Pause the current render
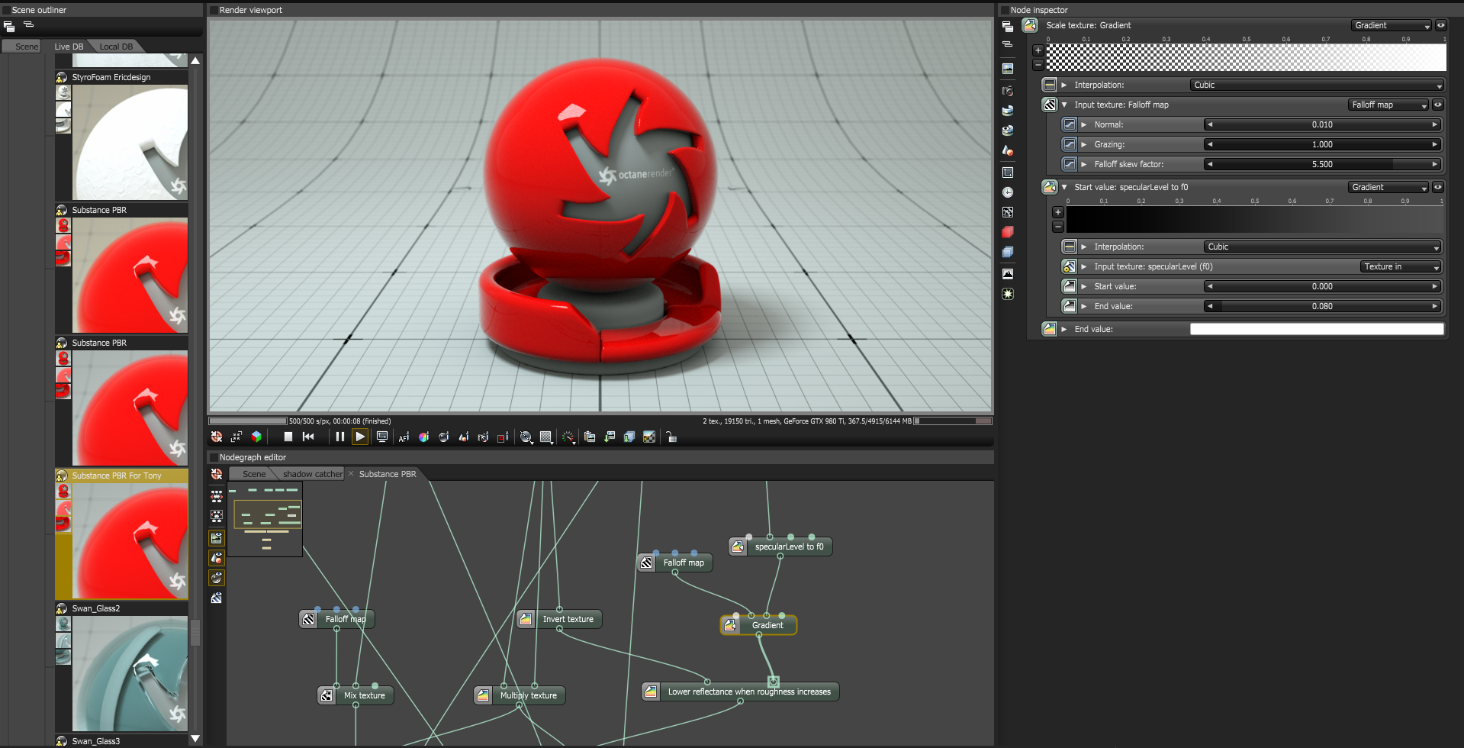 340,437
